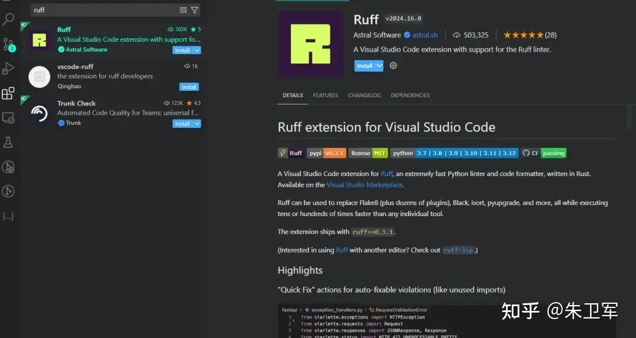The image size is (636, 338).
Task: Click the python versions badge
Action: 454,153
